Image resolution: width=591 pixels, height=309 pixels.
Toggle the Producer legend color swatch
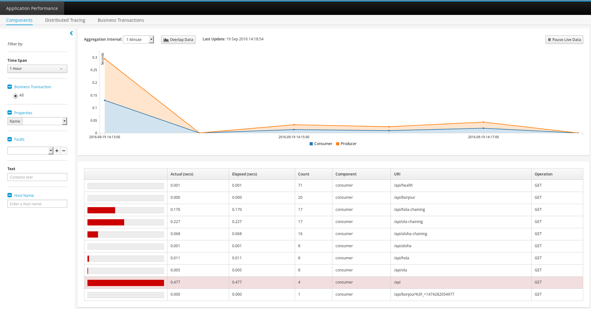pos(338,144)
